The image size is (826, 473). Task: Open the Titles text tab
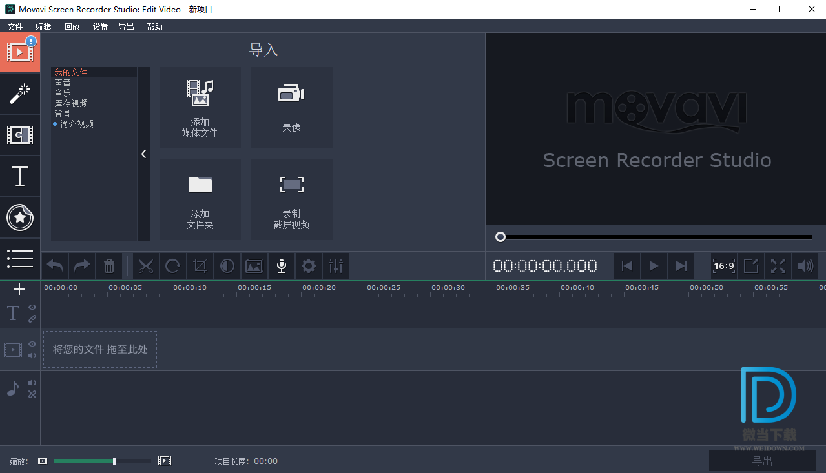pos(20,176)
